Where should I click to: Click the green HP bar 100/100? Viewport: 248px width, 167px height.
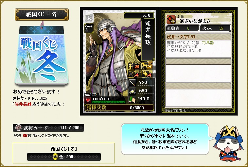tap(109, 102)
